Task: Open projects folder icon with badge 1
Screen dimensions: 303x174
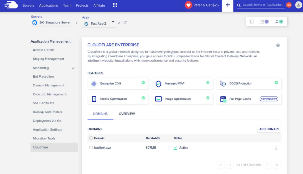Action: (x=264, y=22)
